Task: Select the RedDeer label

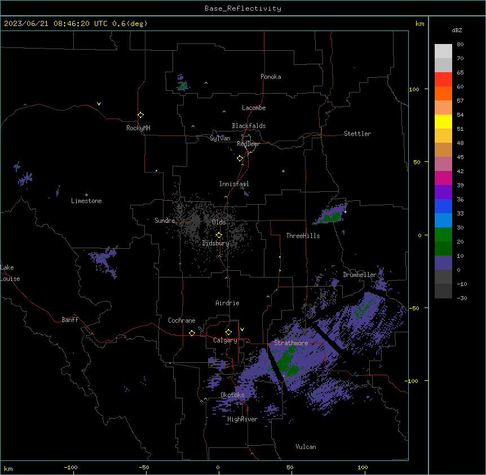Action: point(248,144)
